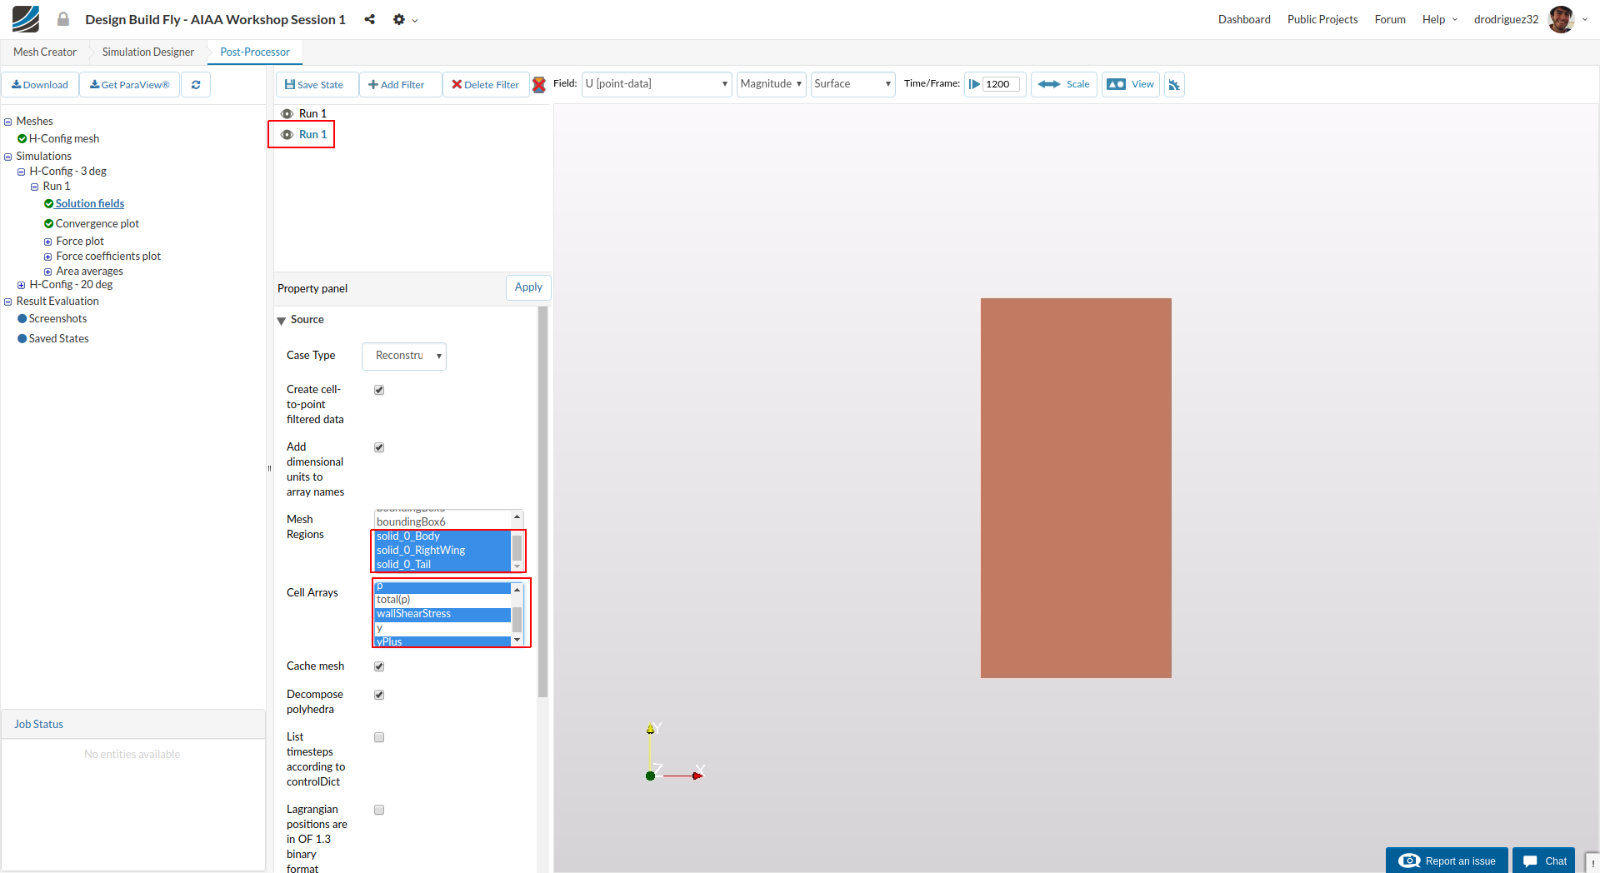Click the play animation icon
This screenshot has width=1600, height=873.
(974, 84)
